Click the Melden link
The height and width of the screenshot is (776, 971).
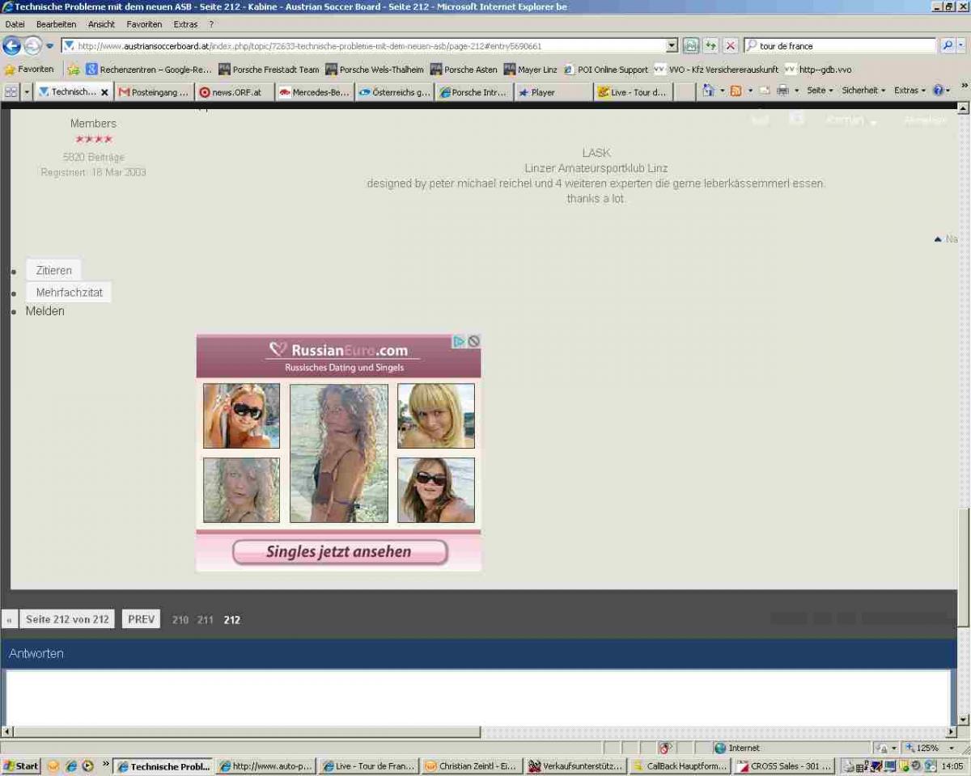tap(45, 311)
